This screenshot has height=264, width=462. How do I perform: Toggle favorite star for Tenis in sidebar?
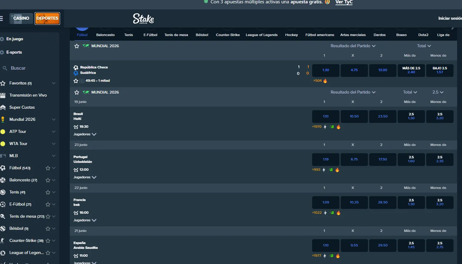[x=48, y=192]
